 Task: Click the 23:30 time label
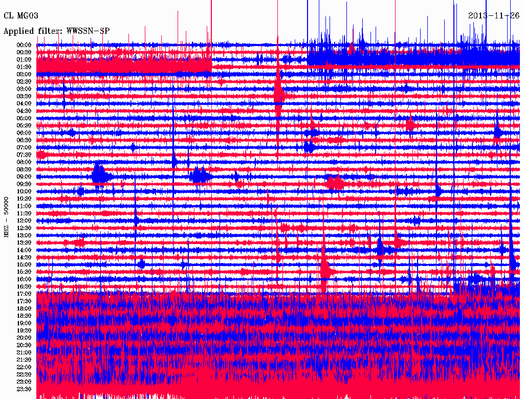click(x=24, y=389)
